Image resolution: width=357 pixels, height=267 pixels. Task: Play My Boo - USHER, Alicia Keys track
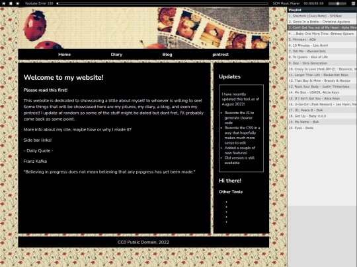tap(322, 92)
